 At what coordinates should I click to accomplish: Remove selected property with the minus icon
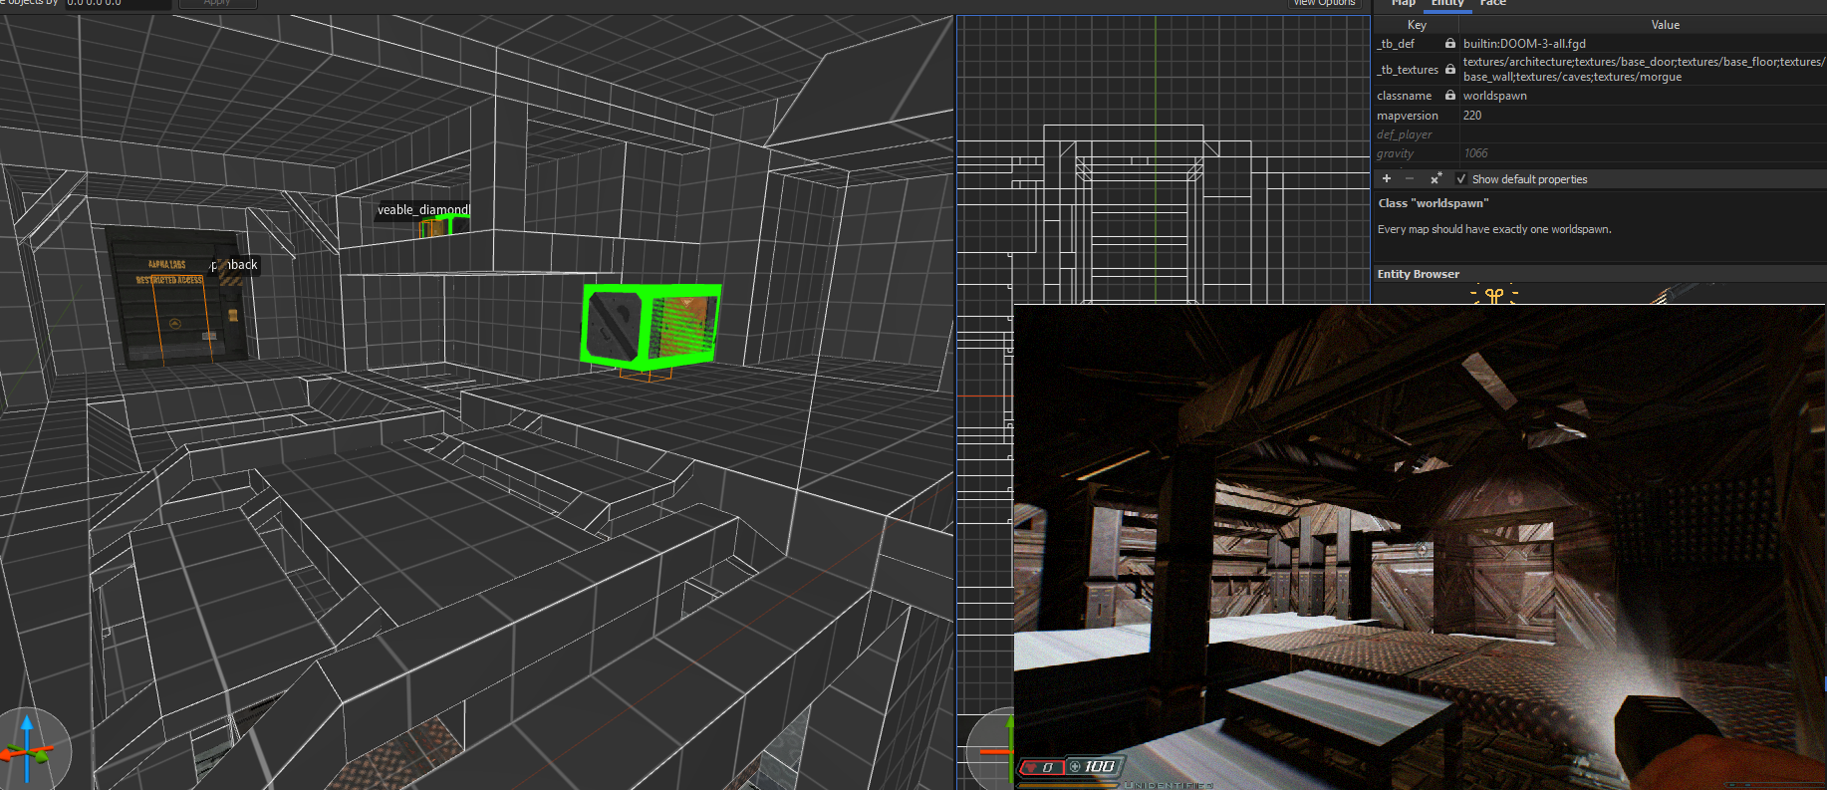point(1409,179)
